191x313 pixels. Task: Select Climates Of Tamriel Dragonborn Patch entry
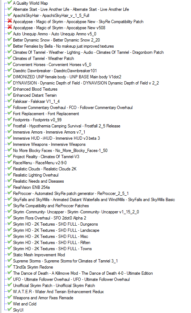[x=88, y=52]
